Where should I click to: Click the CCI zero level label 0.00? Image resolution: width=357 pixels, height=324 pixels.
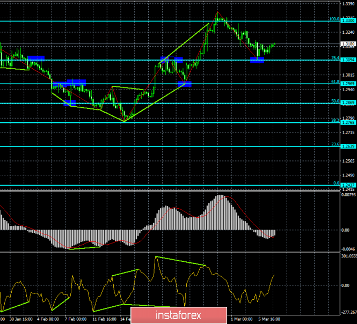(x=345, y=285)
